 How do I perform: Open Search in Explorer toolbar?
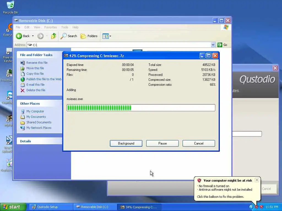click(x=69, y=36)
